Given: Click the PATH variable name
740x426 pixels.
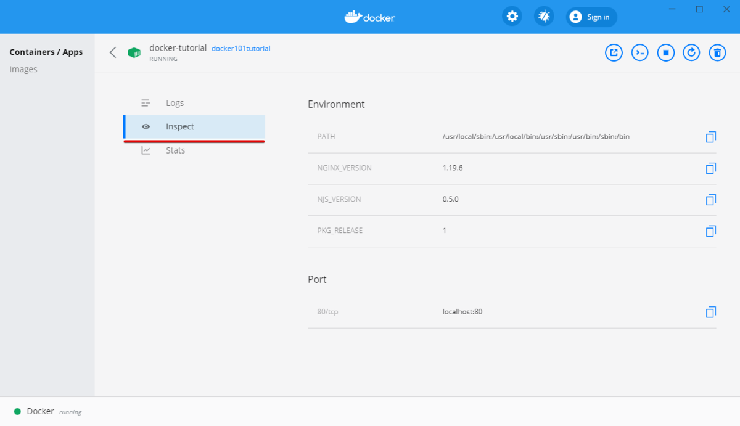Looking at the screenshot, I should [x=326, y=137].
